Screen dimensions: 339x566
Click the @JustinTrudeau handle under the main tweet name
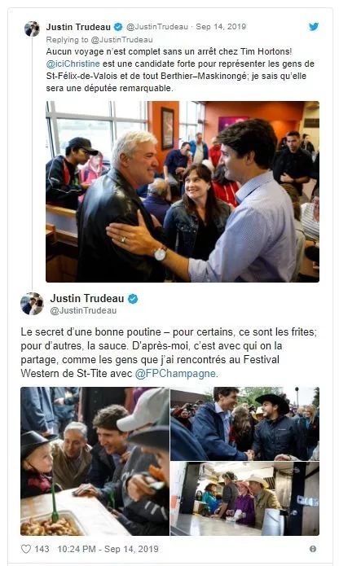click(x=83, y=311)
